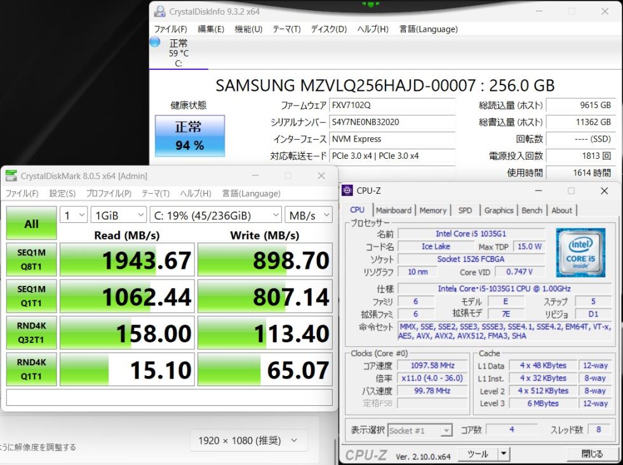The height and width of the screenshot is (465, 623).
Task: Open the test count dropdown showing 1
Action: (x=74, y=215)
